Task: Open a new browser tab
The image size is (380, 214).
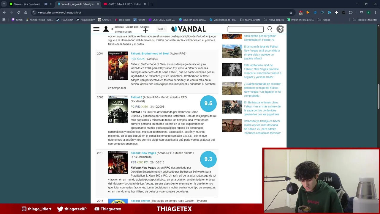Action: point(152,4)
